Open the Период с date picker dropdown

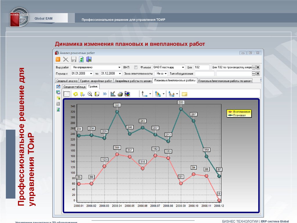[x=91, y=74]
